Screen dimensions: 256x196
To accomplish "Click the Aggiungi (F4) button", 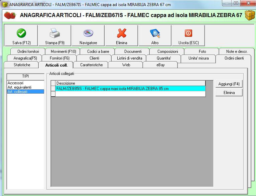I will click(229, 84).
